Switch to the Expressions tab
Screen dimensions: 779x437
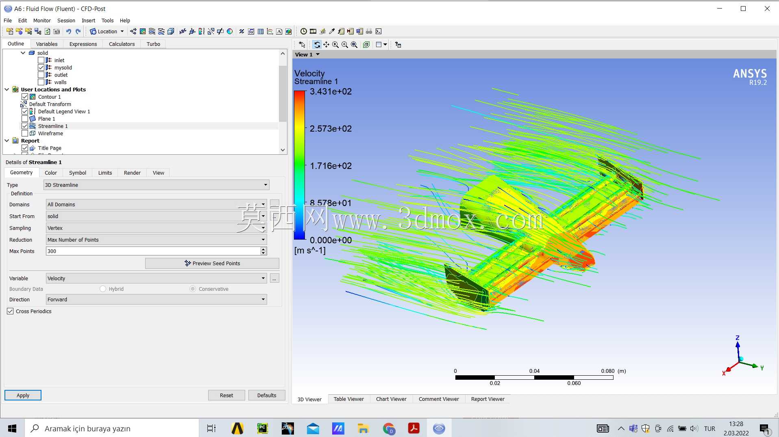(x=83, y=44)
